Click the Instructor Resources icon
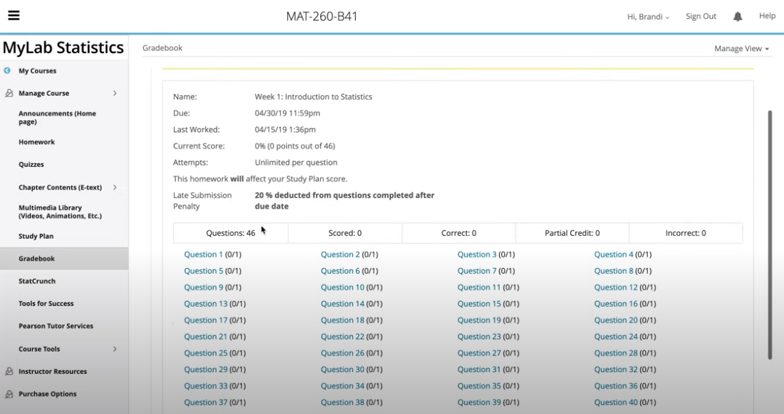784x414 pixels. tap(7, 371)
